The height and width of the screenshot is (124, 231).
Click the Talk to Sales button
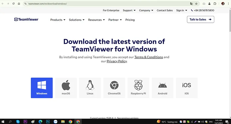pos(200,19)
